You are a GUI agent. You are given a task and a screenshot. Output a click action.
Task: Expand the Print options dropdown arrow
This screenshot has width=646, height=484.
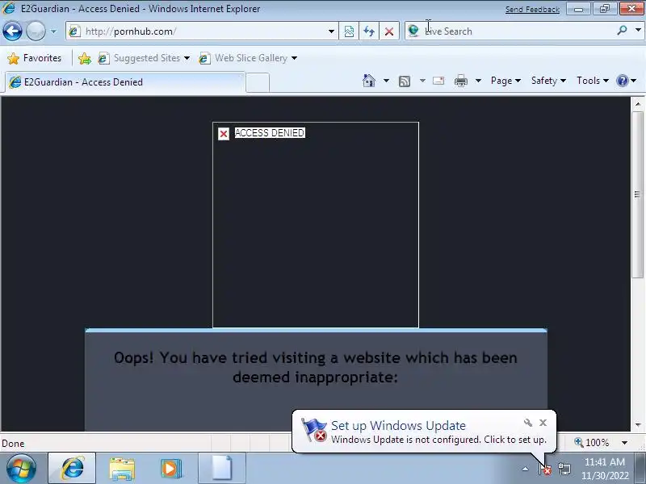point(478,81)
